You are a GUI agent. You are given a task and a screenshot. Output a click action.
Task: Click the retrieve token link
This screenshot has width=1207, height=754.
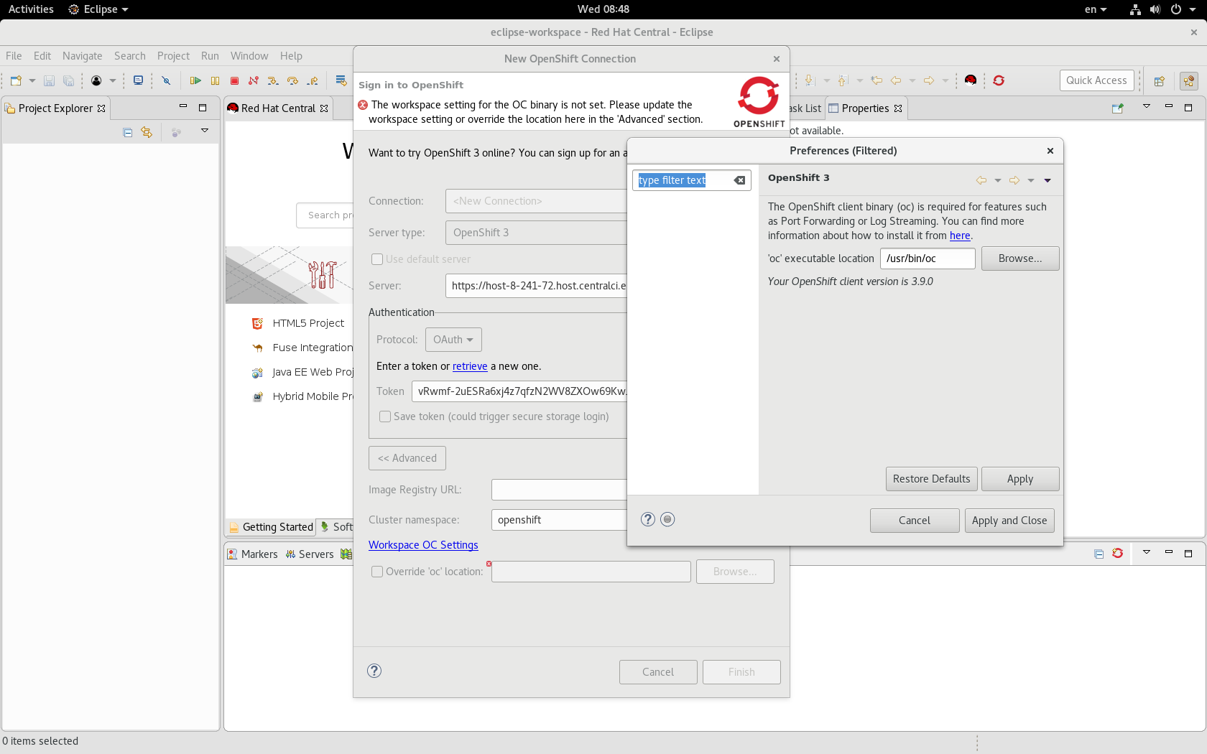pyautogui.click(x=470, y=366)
